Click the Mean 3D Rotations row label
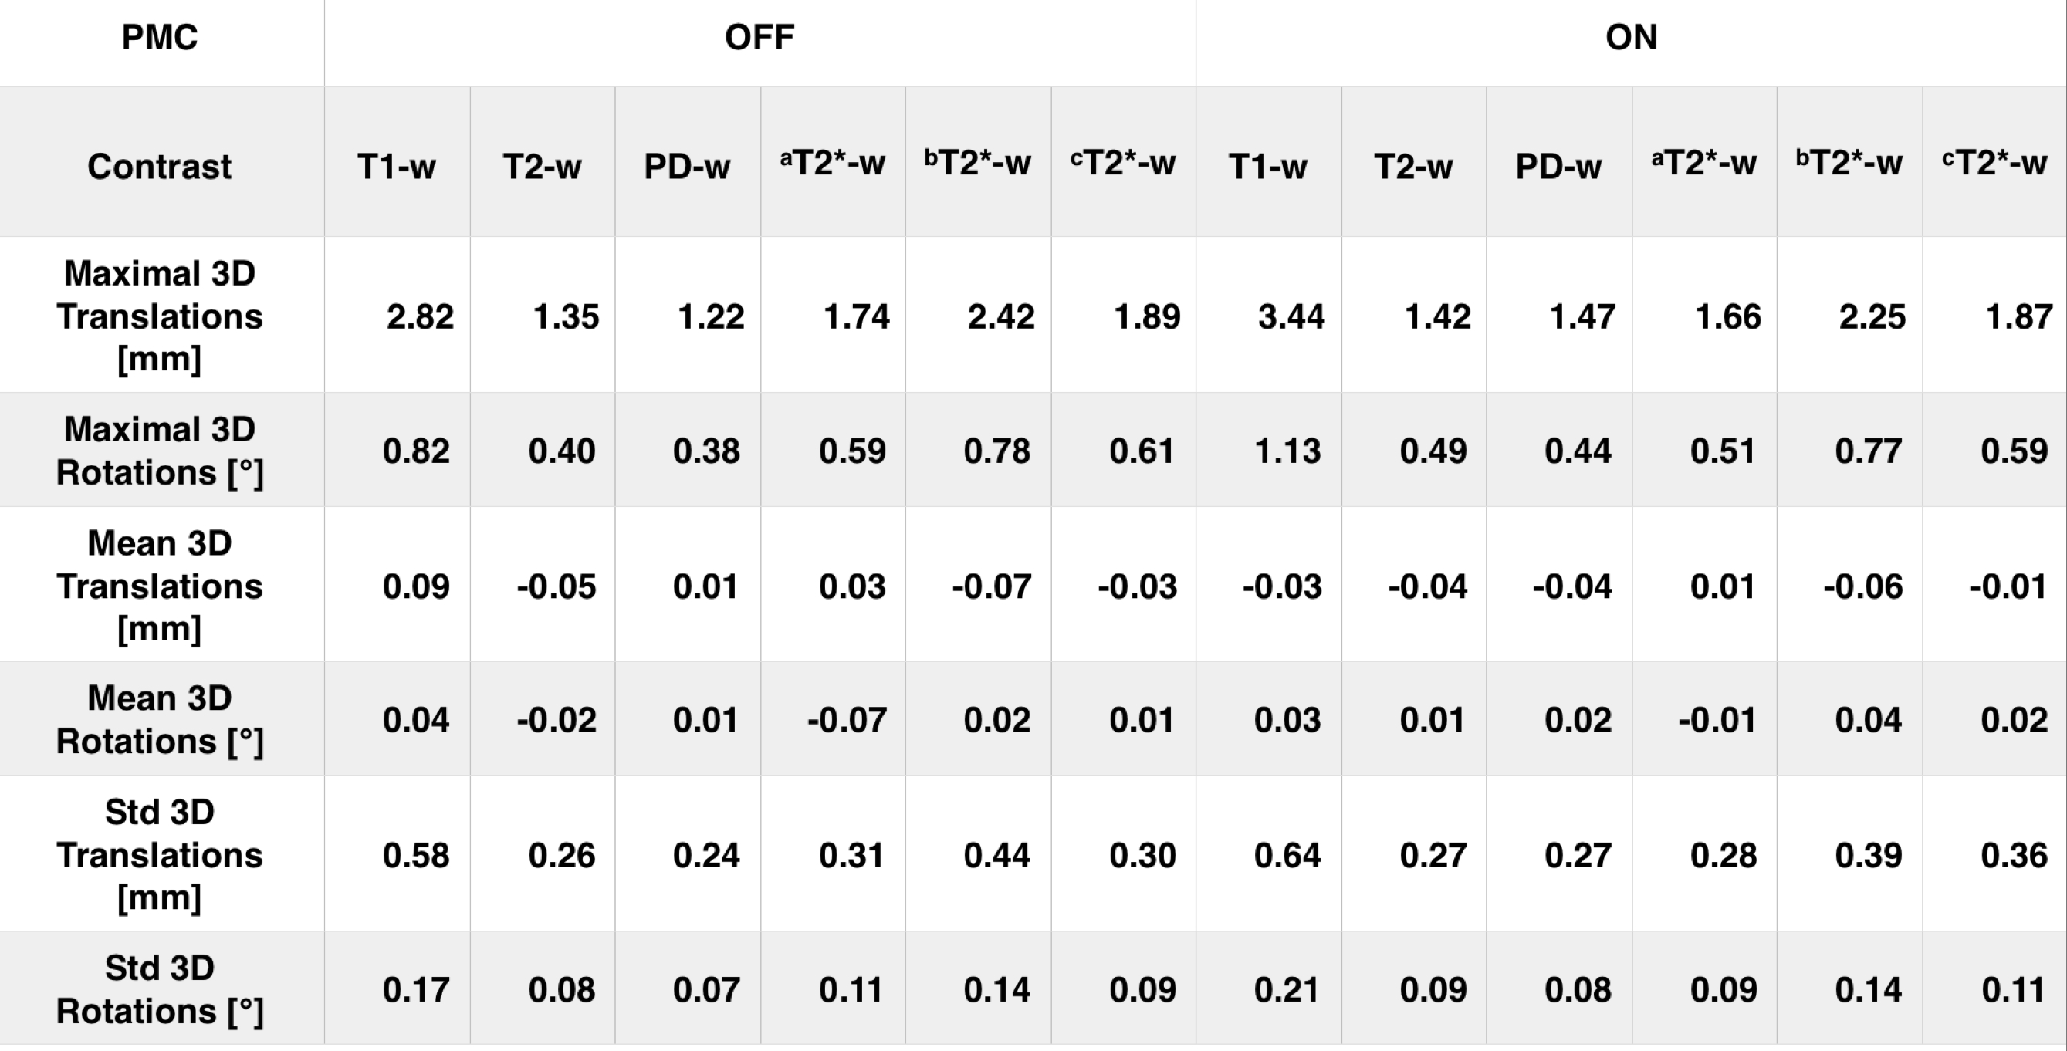 coord(160,720)
